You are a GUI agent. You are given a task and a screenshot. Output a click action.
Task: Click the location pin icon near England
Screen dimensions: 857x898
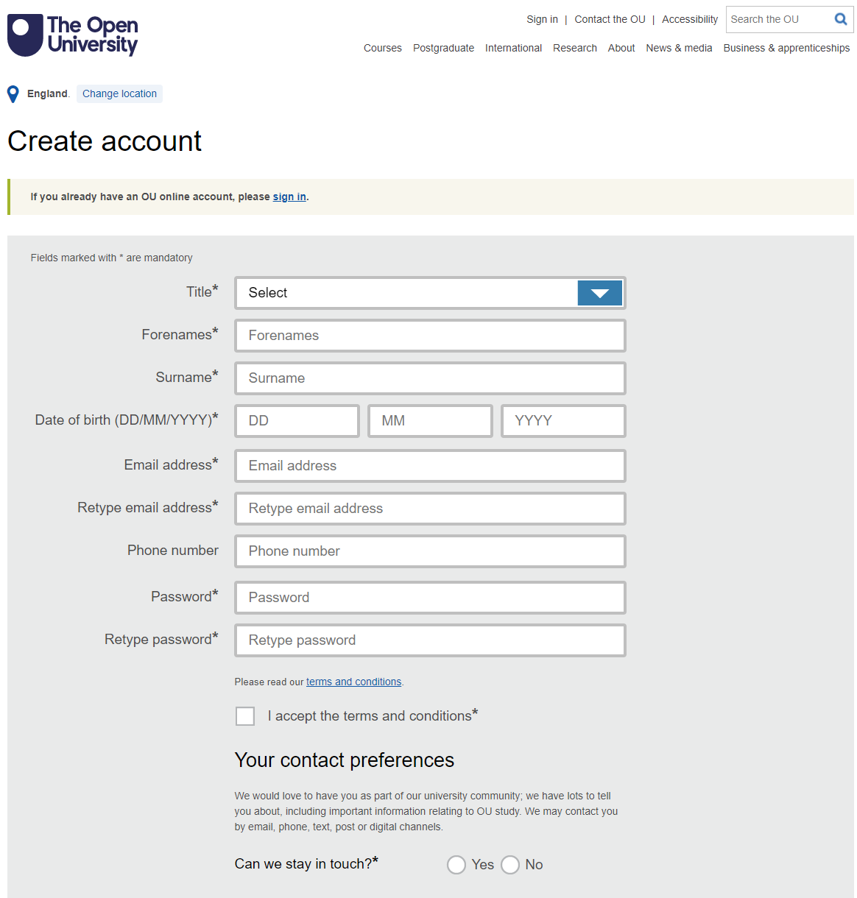point(13,93)
